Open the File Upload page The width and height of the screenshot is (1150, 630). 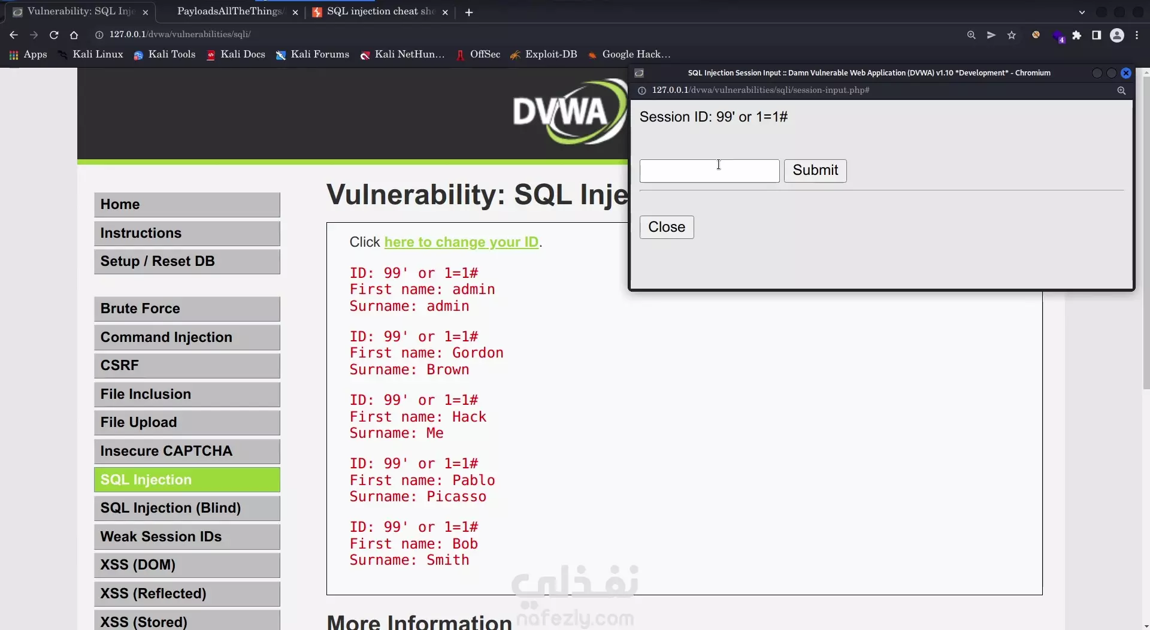187,423
